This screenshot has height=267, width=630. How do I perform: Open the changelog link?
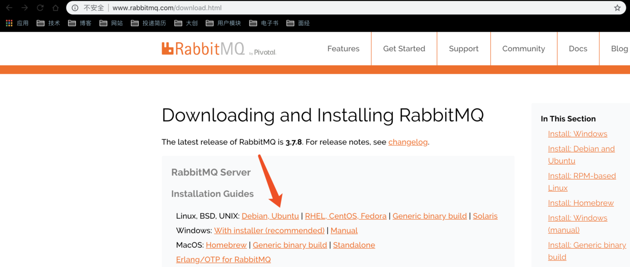point(408,142)
